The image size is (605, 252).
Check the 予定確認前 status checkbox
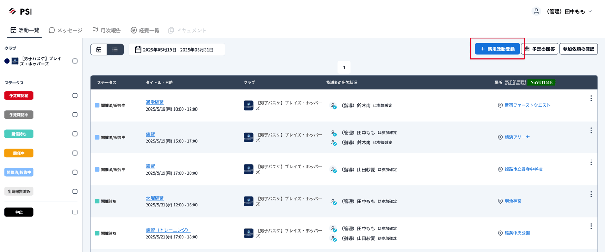coord(75,95)
